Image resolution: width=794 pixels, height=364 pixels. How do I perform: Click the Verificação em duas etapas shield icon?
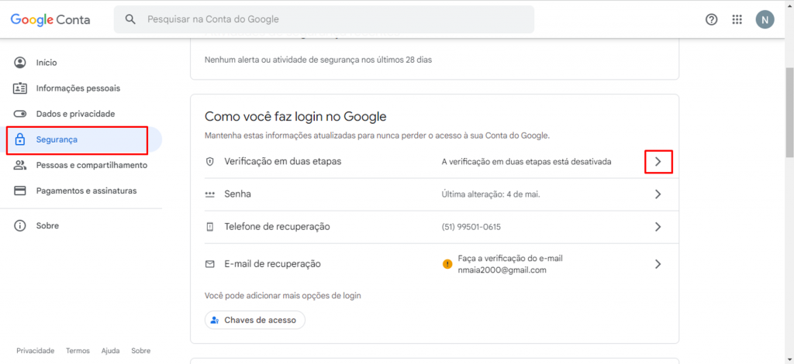(209, 162)
